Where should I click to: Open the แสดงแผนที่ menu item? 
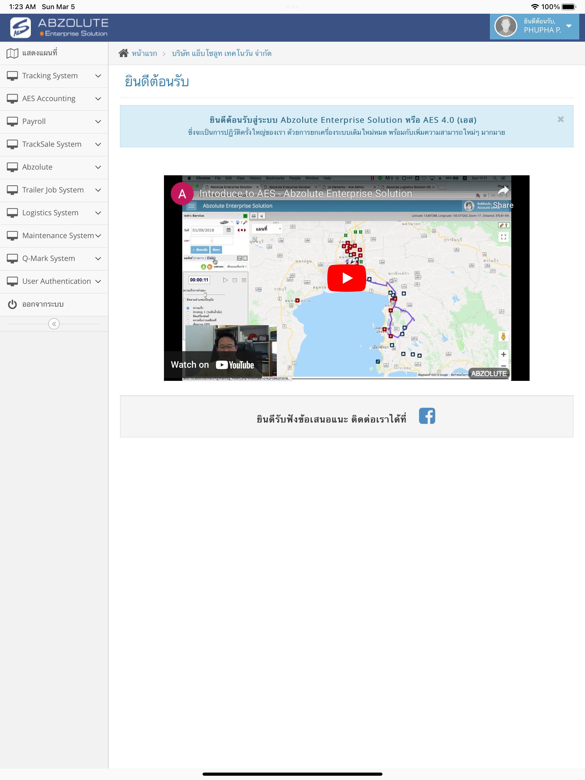tap(54, 53)
